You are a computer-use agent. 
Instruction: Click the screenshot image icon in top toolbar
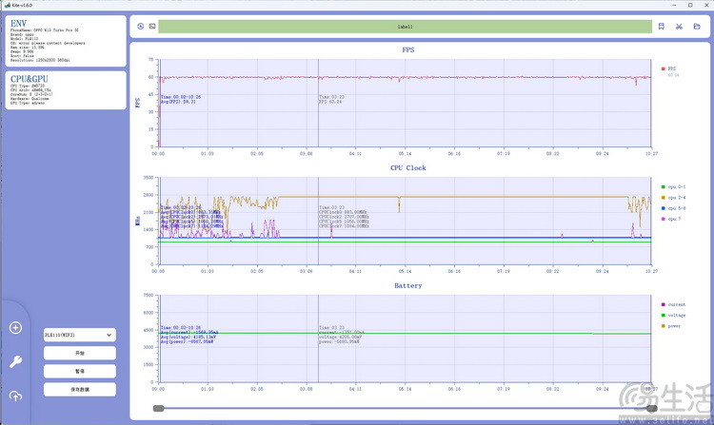pyautogui.click(x=151, y=27)
